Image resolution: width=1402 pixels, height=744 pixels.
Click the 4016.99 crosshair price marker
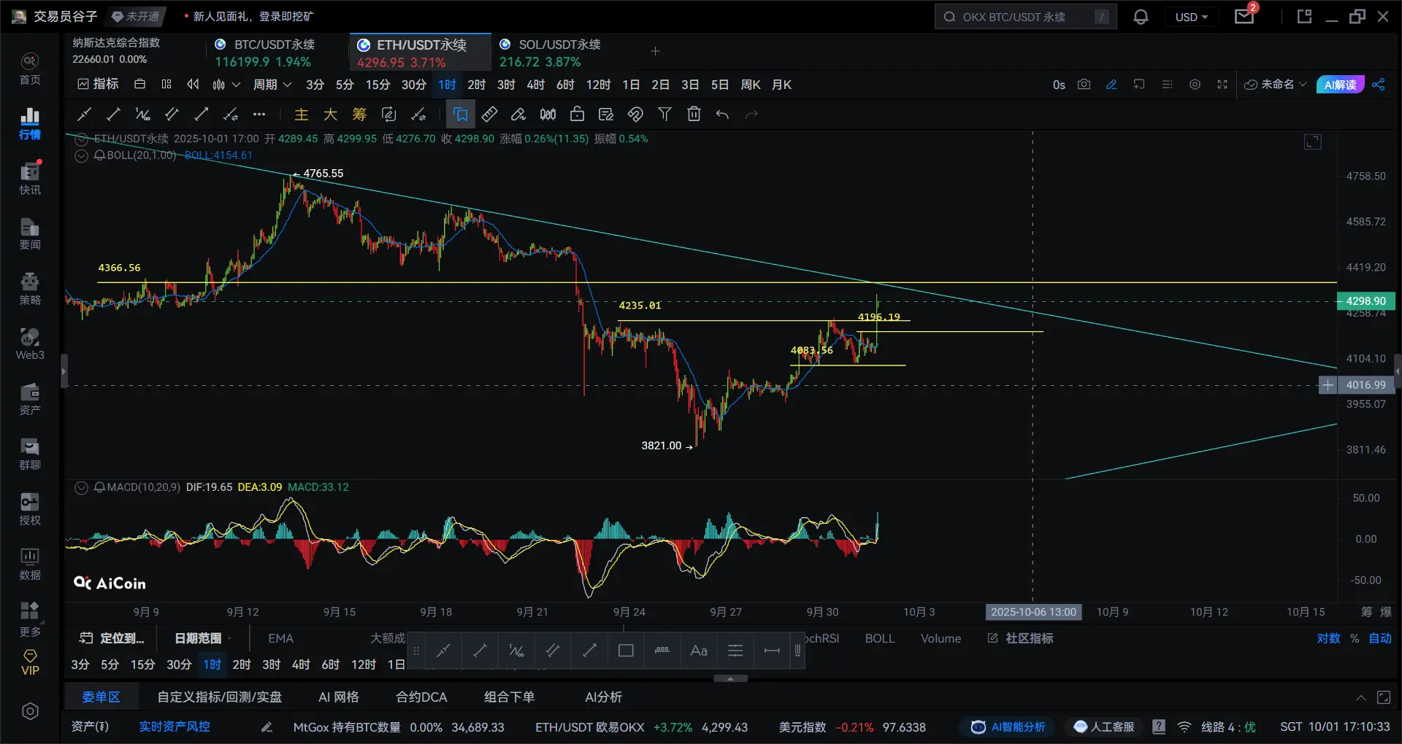[x=1365, y=384]
